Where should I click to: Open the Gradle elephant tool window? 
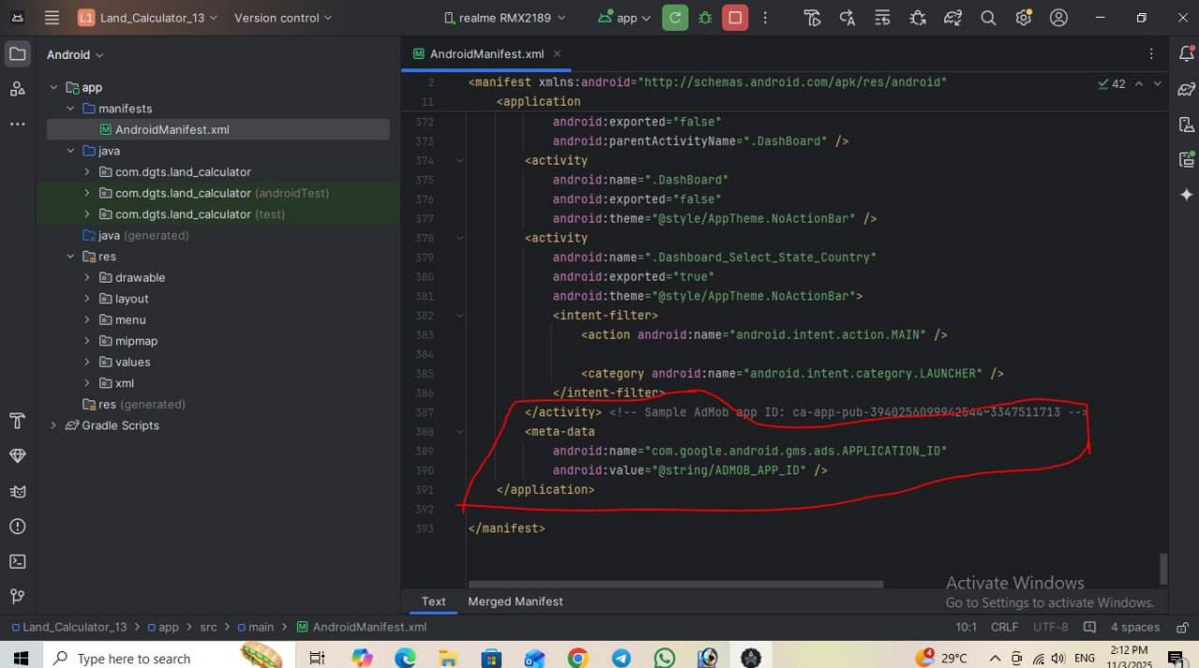pyautogui.click(x=1187, y=90)
